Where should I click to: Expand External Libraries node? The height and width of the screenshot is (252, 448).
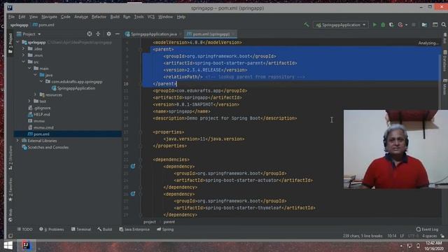[x=18, y=141]
